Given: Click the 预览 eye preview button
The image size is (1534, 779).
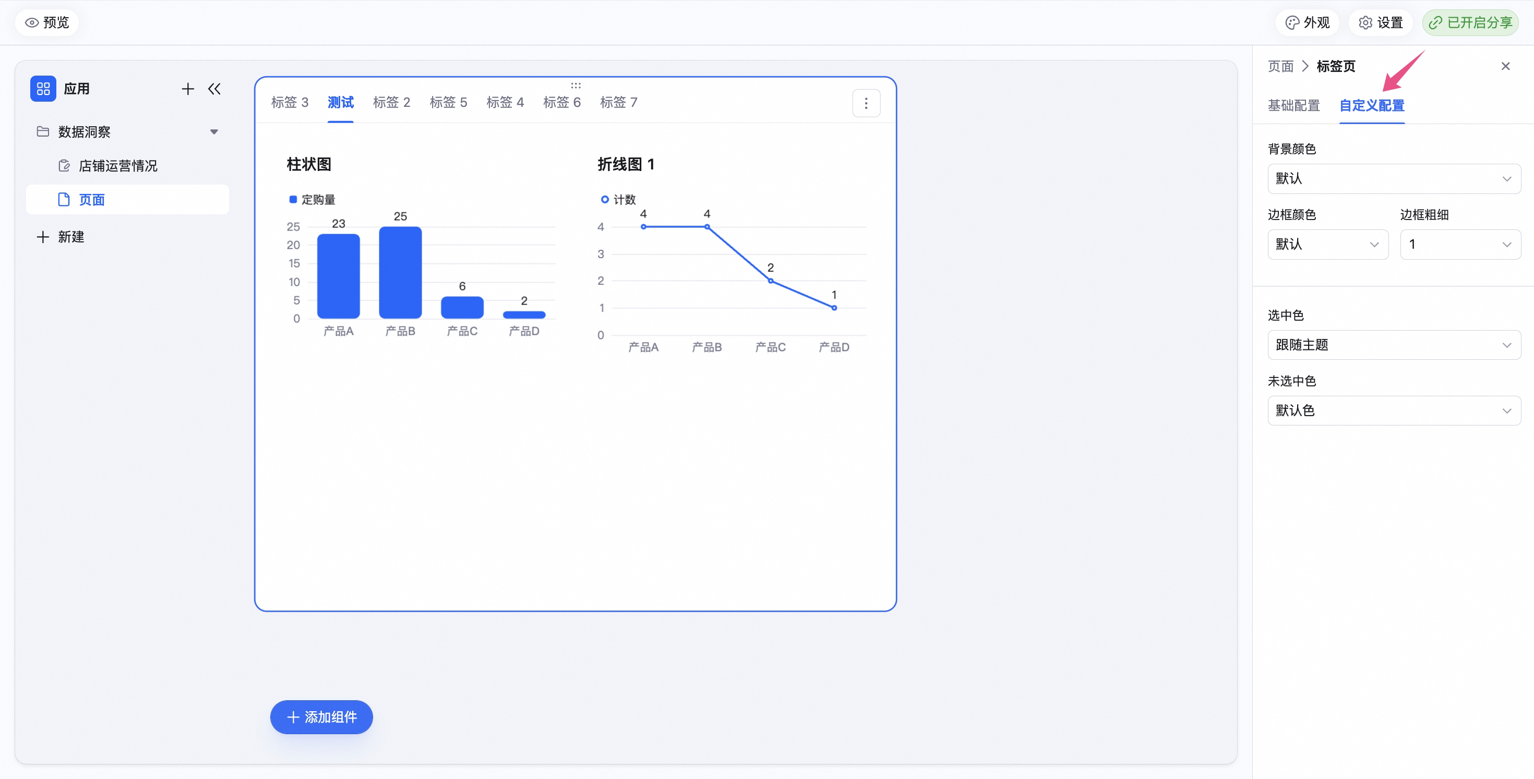Looking at the screenshot, I should pyautogui.click(x=47, y=22).
